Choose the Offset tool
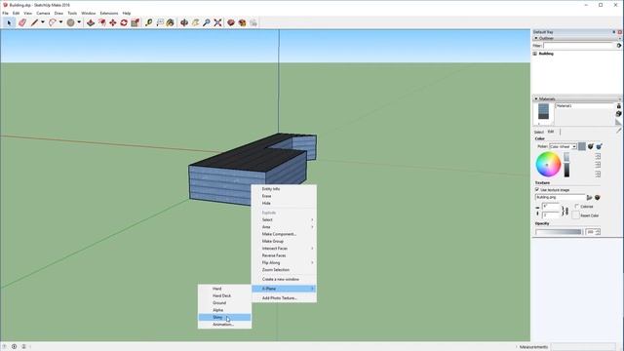The width and height of the screenshot is (624, 351). coord(102,22)
